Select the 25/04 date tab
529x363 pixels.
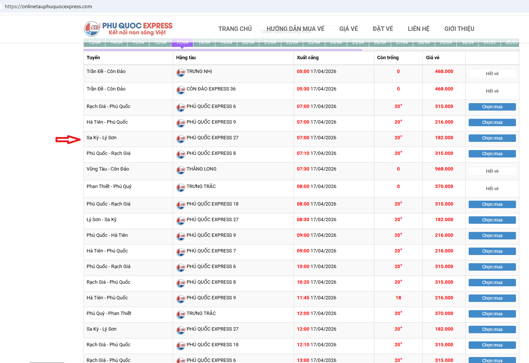358,42
